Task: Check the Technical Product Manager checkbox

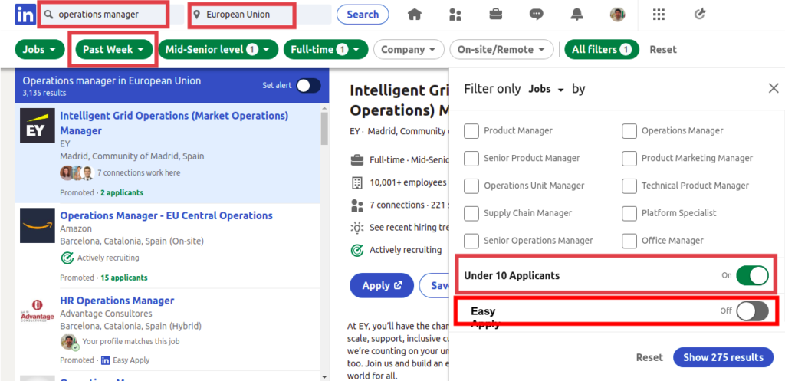Action: (x=629, y=186)
